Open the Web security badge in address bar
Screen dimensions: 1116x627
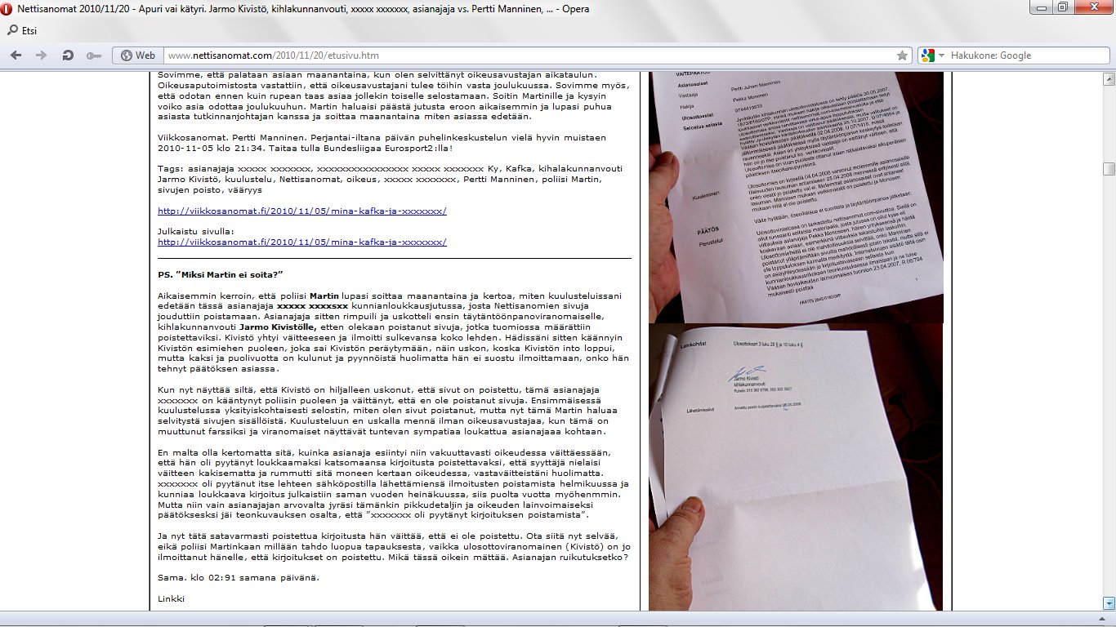(x=137, y=56)
